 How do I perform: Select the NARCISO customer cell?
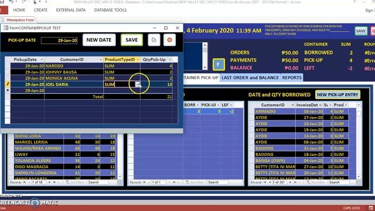[x=74, y=66]
